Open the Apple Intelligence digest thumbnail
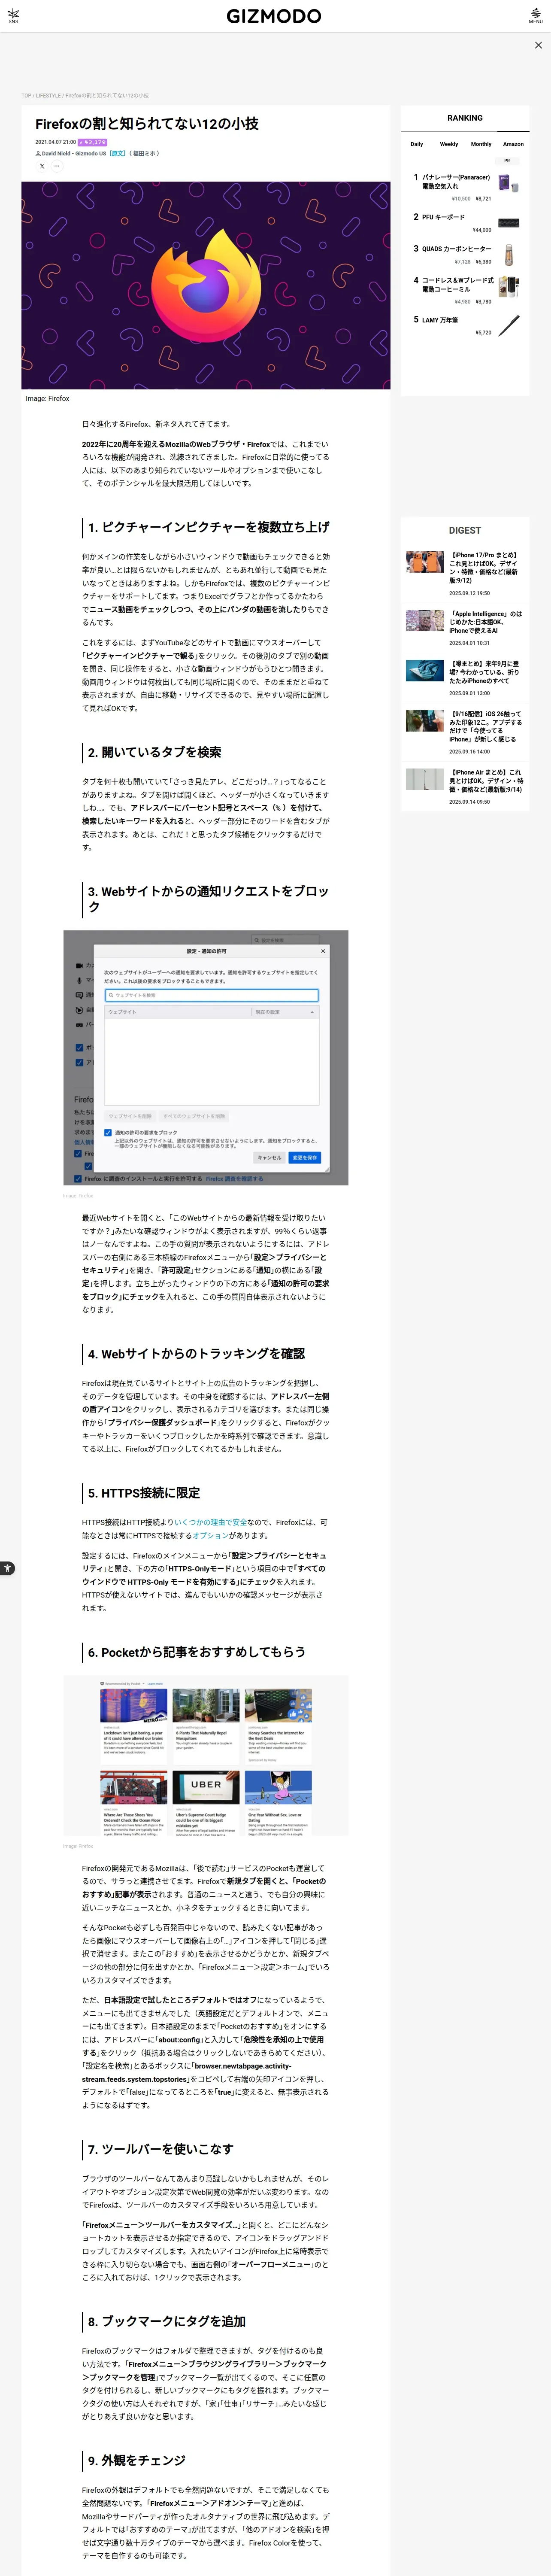 425,621
